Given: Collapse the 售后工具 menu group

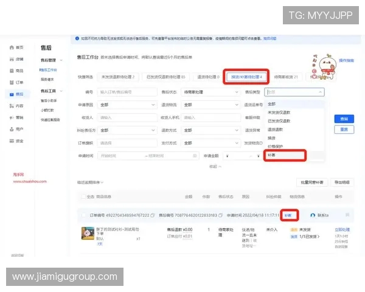Looking at the screenshot, I should (x=61, y=91).
